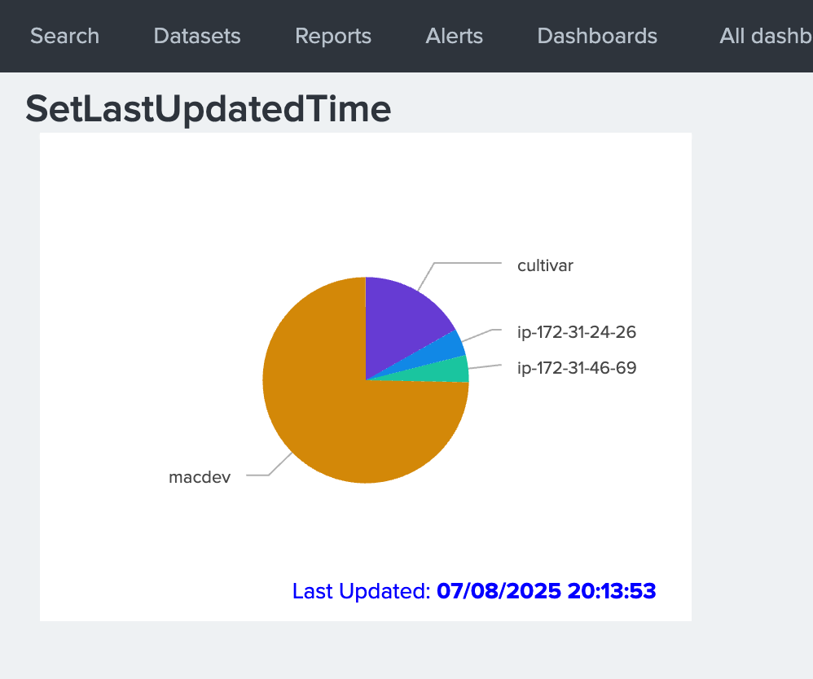Screen dimensions: 813x679
Task: Click the leader line for cultivar
Action: click(468, 263)
